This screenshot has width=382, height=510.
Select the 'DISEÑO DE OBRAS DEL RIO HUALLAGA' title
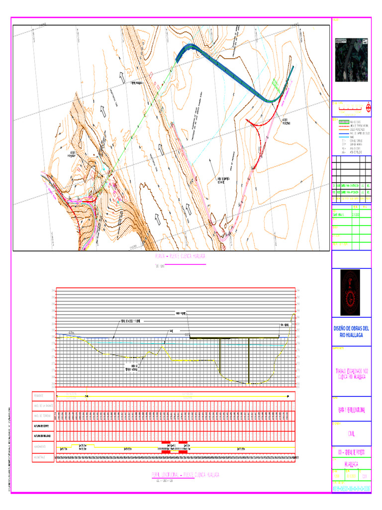(351, 332)
